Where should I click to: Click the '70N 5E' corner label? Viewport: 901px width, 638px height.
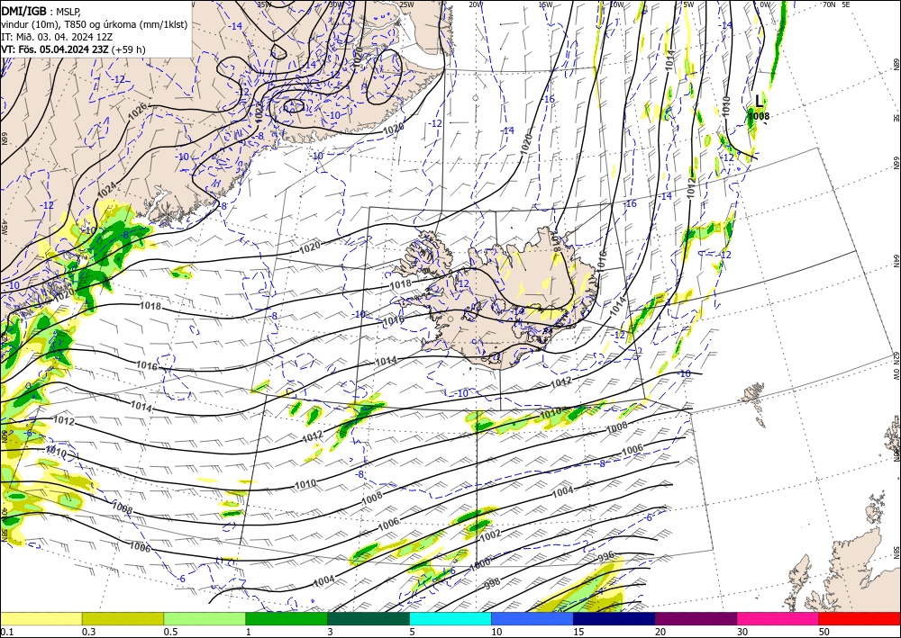click(x=836, y=4)
